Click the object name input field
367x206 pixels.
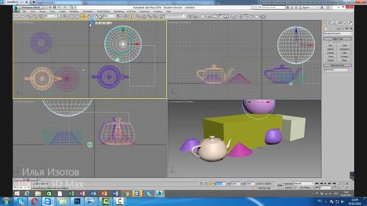pyautogui.click(x=336, y=70)
